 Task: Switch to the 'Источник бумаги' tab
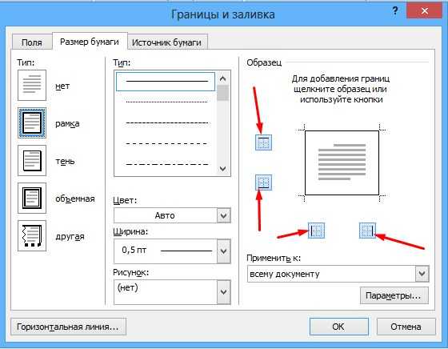[x=167, y=42]
